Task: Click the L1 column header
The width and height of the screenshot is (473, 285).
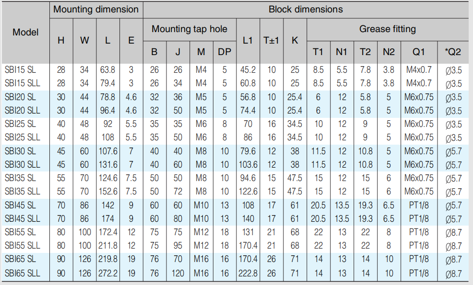Action: 248,41
